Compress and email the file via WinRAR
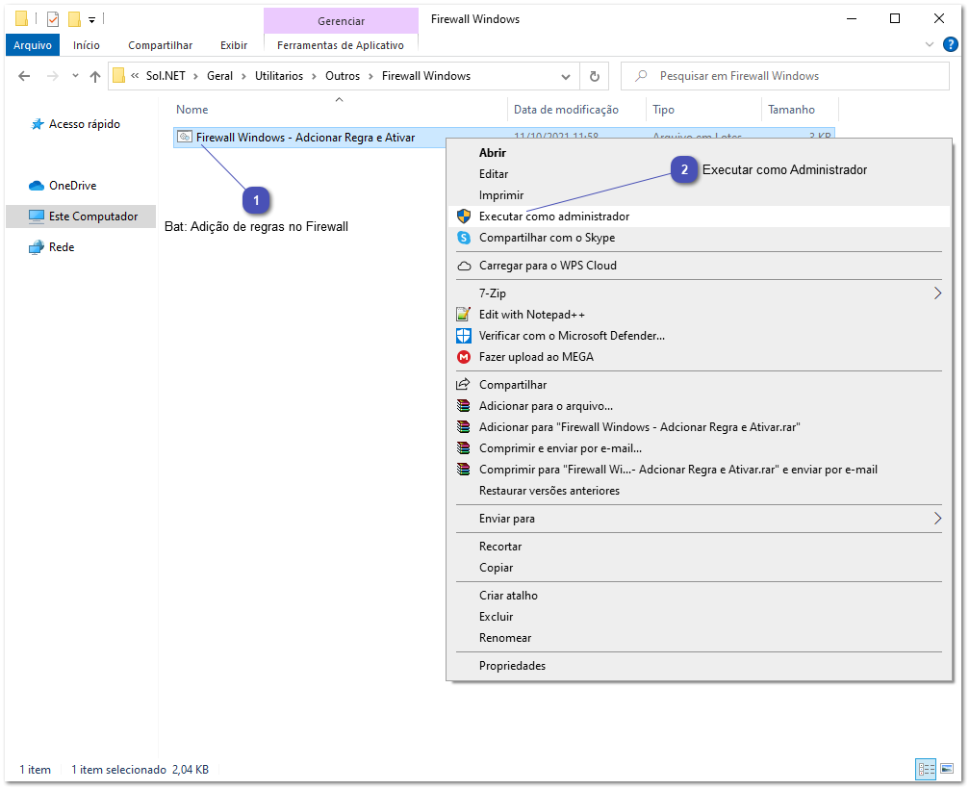This screenshot has height=790, width=970. (558, 447)
